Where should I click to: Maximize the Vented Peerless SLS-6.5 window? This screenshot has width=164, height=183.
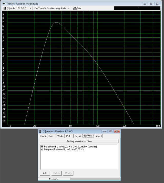click(x=110, y=131)
